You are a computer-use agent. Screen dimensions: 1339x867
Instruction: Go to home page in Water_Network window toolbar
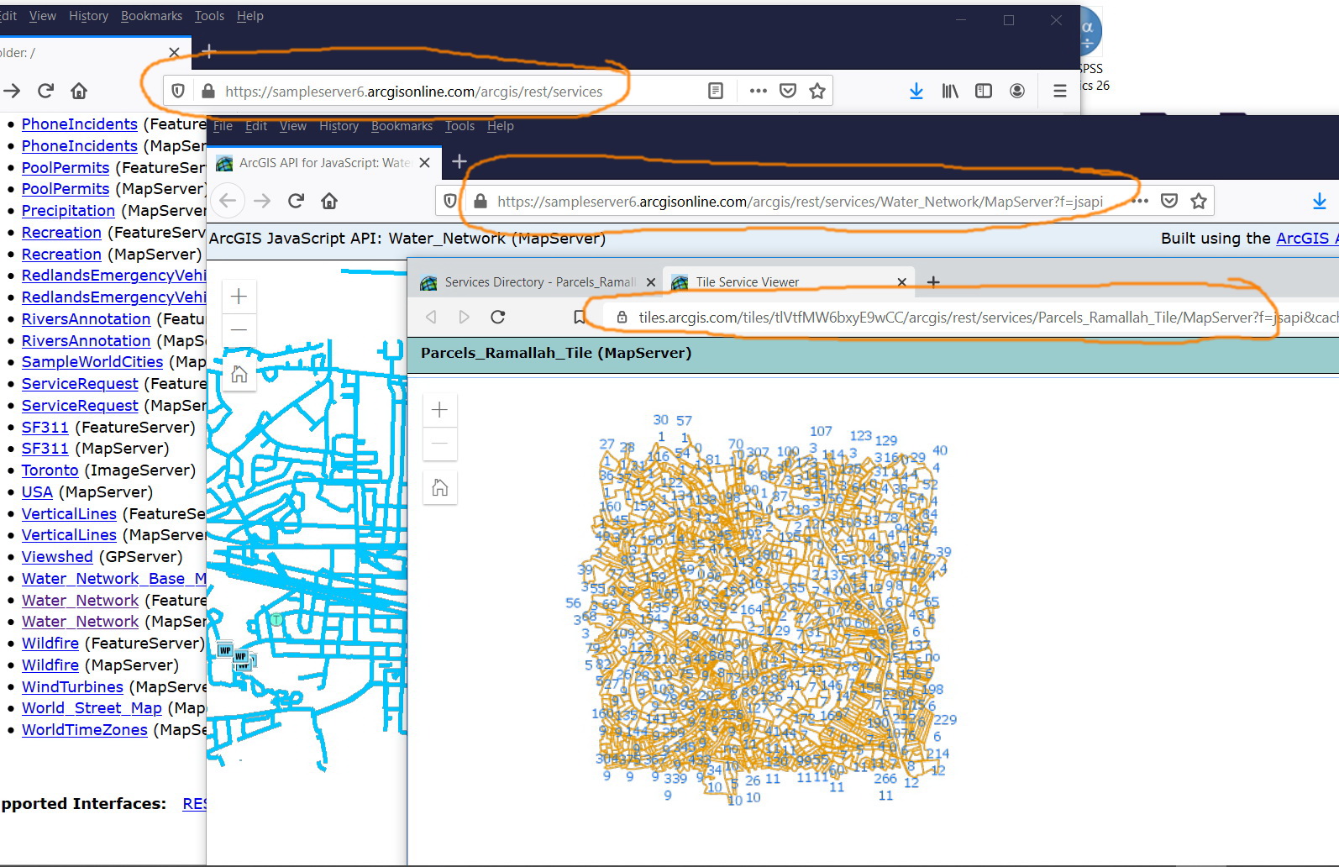click(329, 201)
